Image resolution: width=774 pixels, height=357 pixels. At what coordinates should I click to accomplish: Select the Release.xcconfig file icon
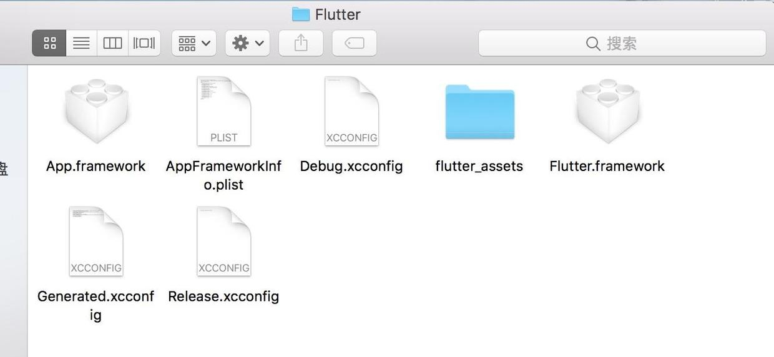coord(223,242)
